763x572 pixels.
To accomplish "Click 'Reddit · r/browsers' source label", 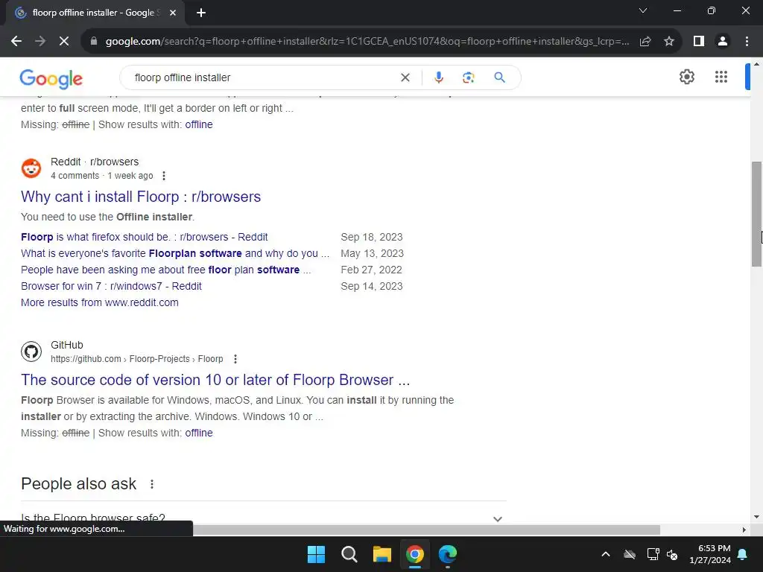I will pyautogui.click(x=95, y=162).
